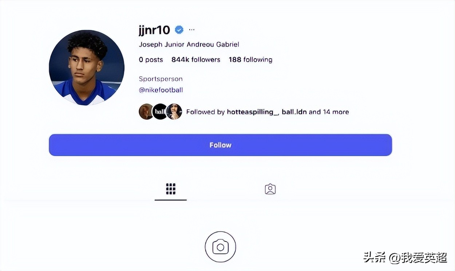This screenshot has width=455, height=271.
Task: Click the 0 posts count
Action: 151,60
